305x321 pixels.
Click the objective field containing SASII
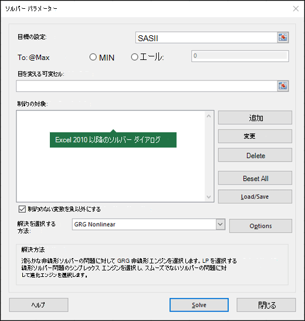tap(206, 38)
